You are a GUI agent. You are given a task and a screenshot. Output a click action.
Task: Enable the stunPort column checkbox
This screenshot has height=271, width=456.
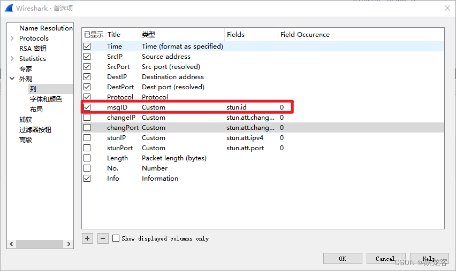87,148
